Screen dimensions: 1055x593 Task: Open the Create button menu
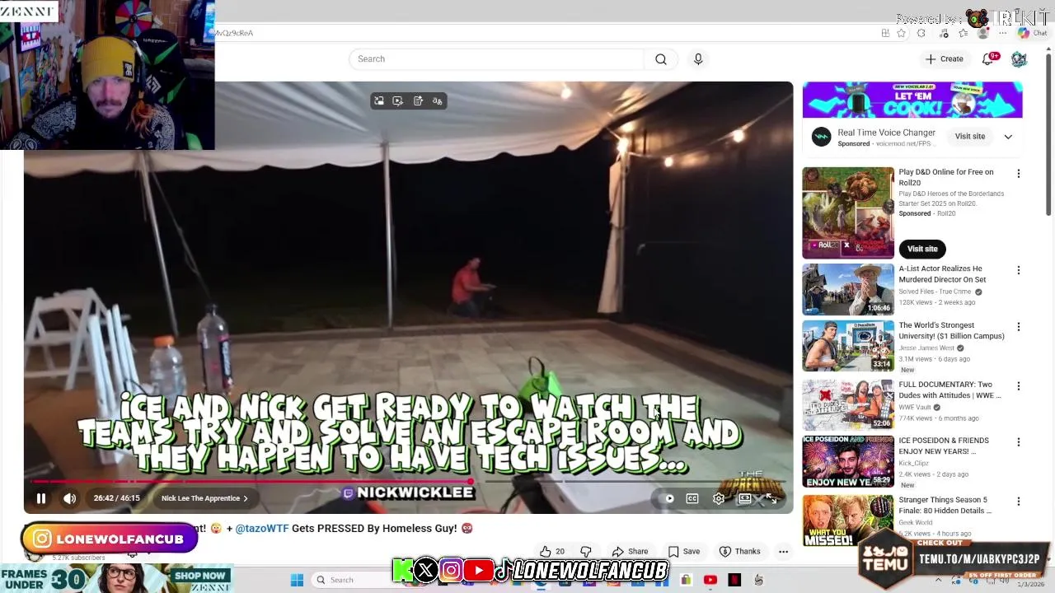coord(945,59)
